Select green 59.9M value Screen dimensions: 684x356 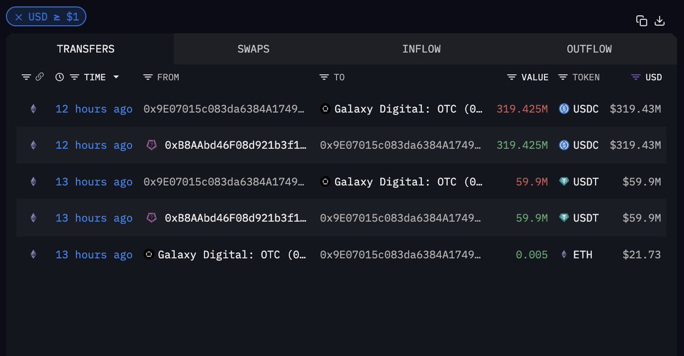(532, 218)
